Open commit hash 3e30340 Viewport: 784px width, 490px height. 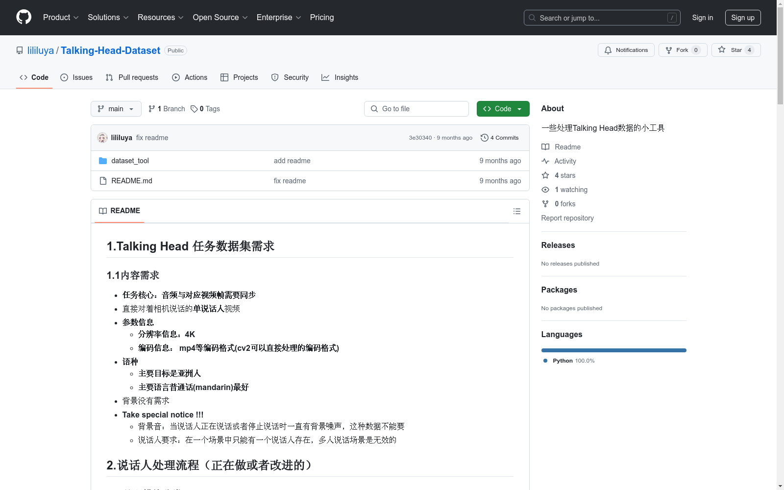tap(420, 138)
